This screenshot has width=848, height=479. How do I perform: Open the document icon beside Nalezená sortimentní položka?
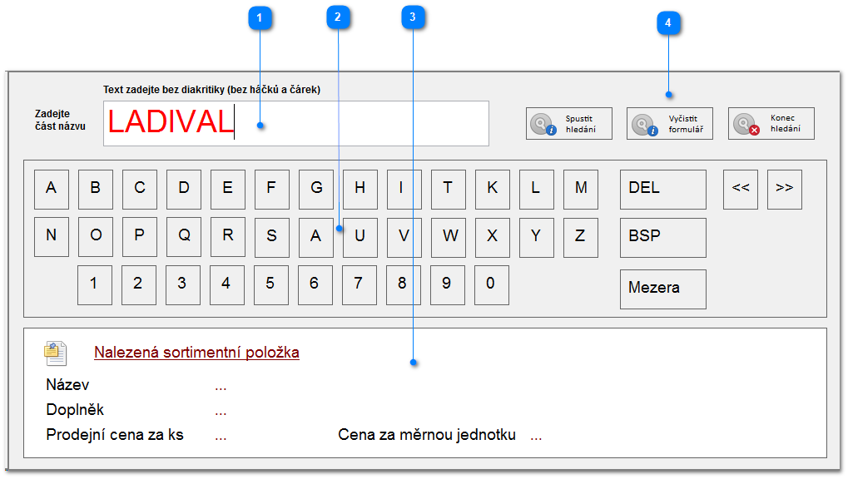[x=55, y=353]
